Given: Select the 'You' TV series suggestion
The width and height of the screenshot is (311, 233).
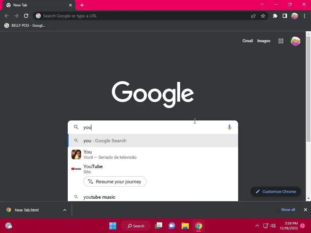Looking at the screenshot, I should click(x=153, y=154).
